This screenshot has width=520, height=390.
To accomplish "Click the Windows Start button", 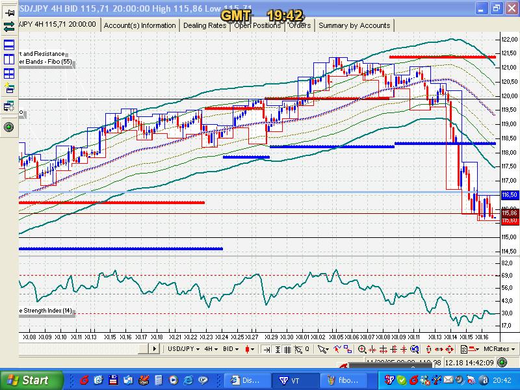I will tap(31, 380).
